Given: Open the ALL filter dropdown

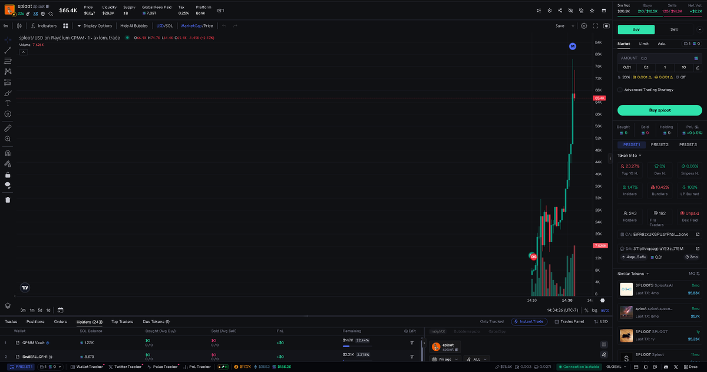Looking at the screenshot, I should click(x=477, y=359).
